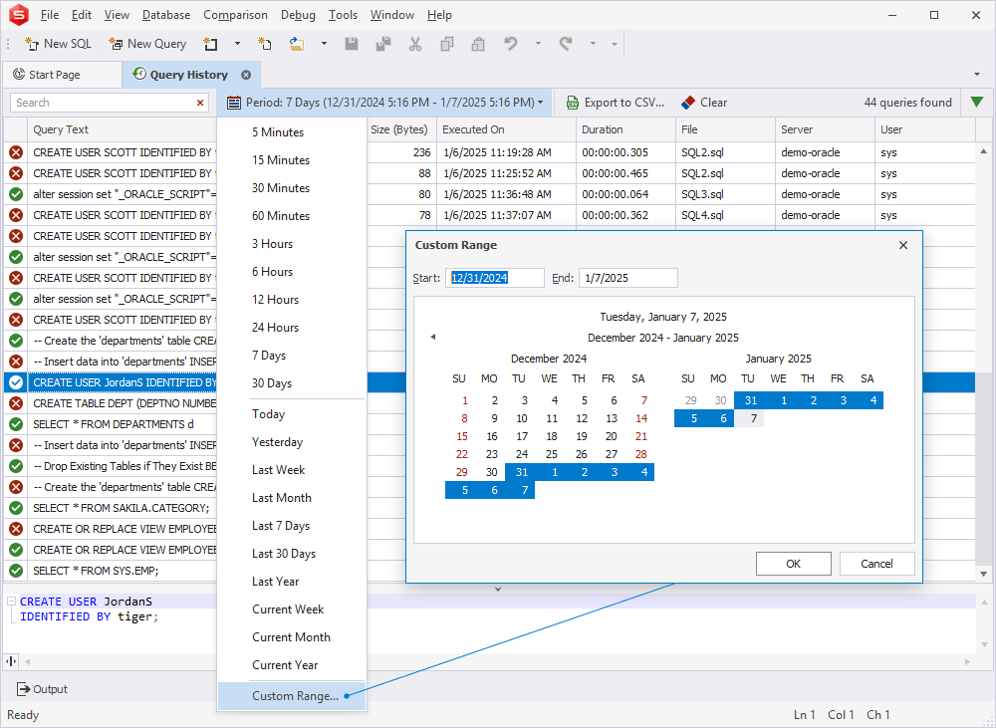Viewport: 996px width, 728px height.
Task: Open the Comparison menu
Action: [x=236, y=15]
